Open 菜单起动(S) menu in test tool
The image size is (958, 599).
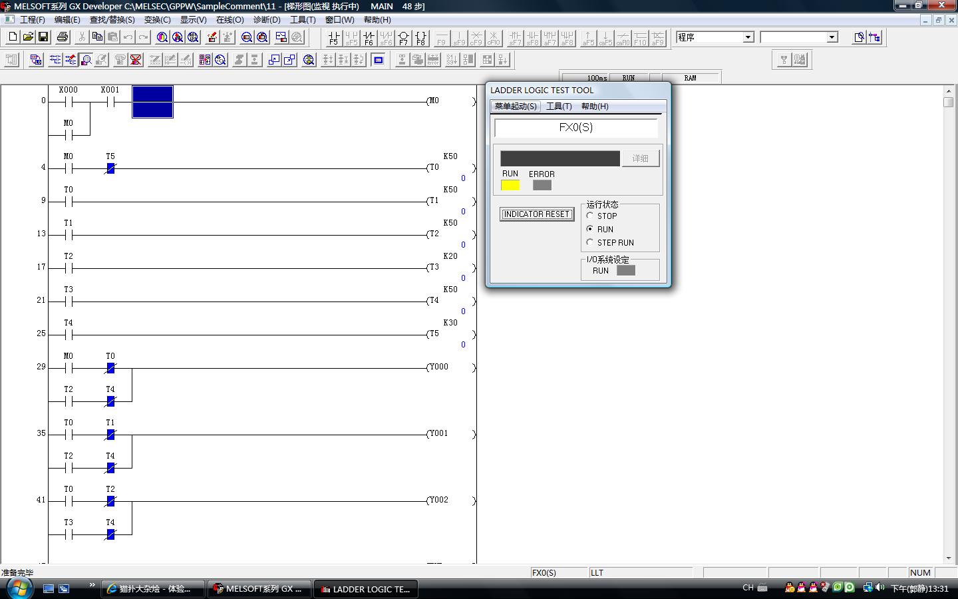coord(515,106)
